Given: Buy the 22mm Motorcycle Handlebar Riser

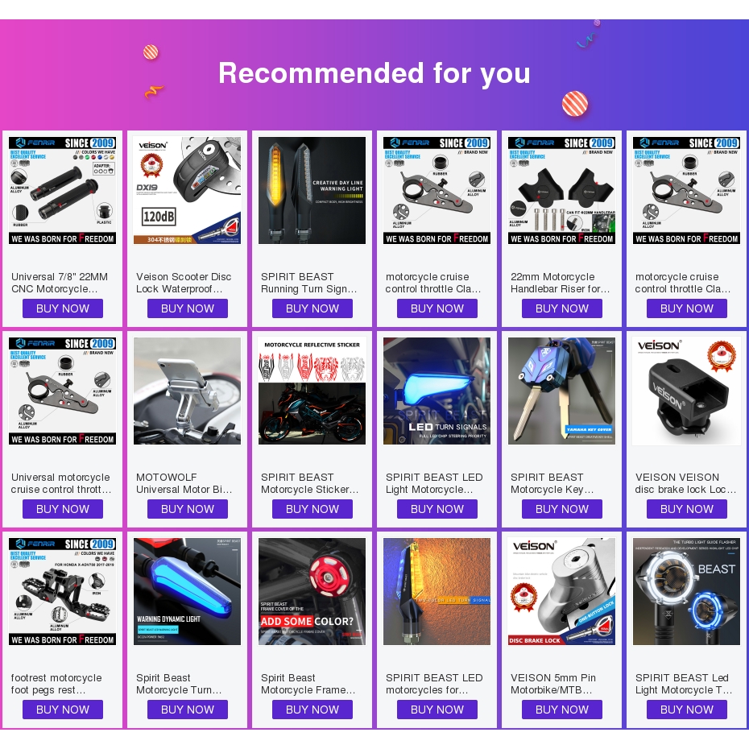Looking at the screenshot, I should 562,308.
